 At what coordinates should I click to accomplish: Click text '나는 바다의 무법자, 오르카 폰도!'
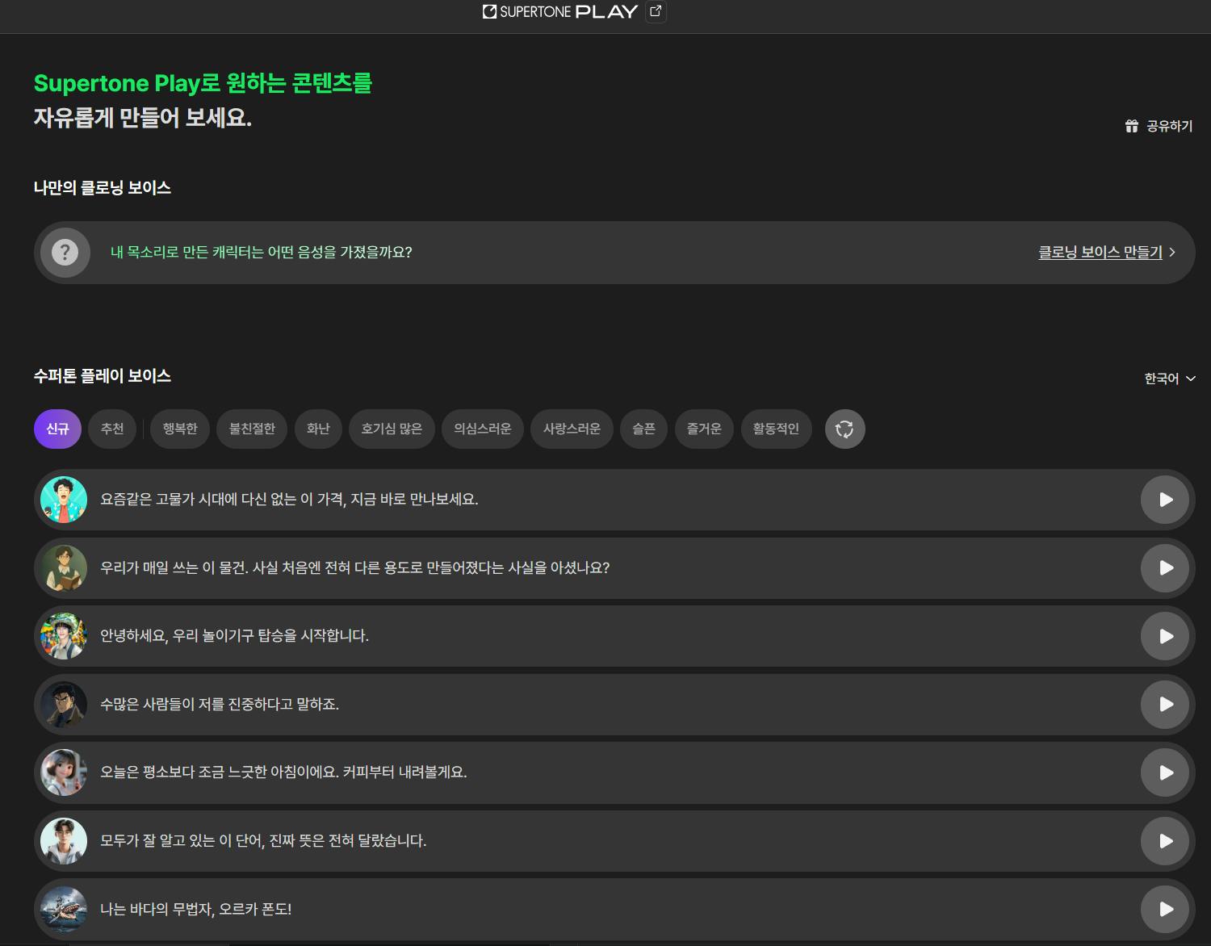point(196,910)
